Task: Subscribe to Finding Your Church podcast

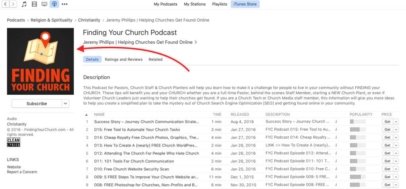Action: click(x=36, y=103)
